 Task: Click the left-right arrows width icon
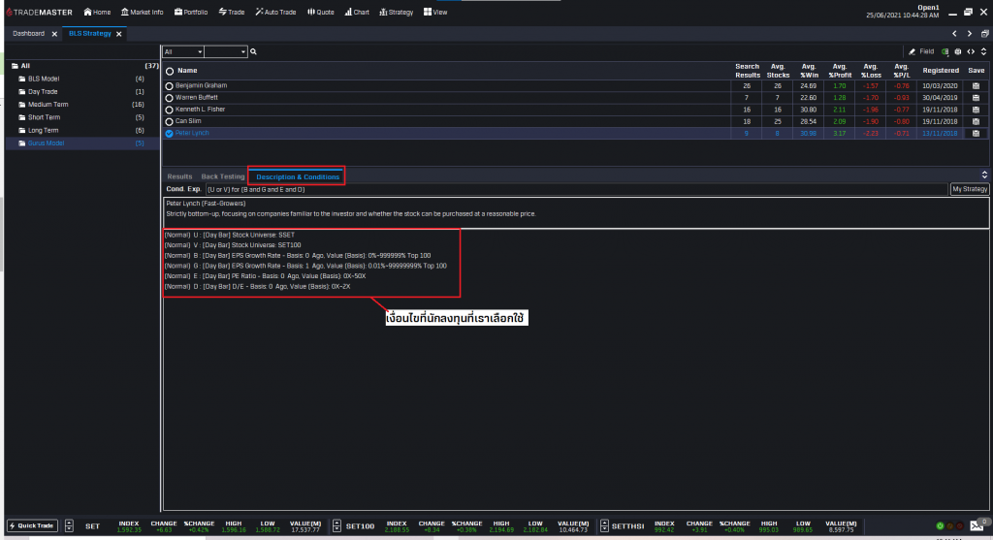(x=971, y=52)
